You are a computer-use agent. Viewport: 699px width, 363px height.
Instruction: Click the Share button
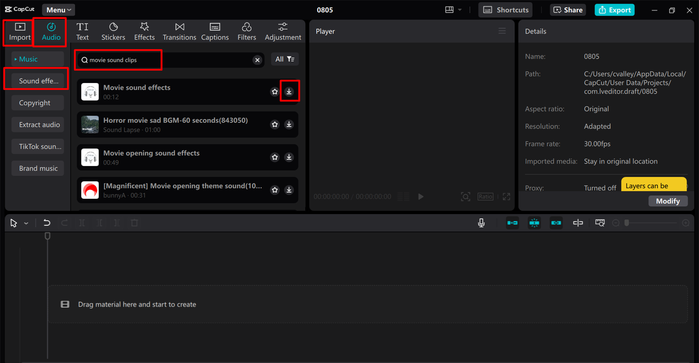[x=568, y=10]
